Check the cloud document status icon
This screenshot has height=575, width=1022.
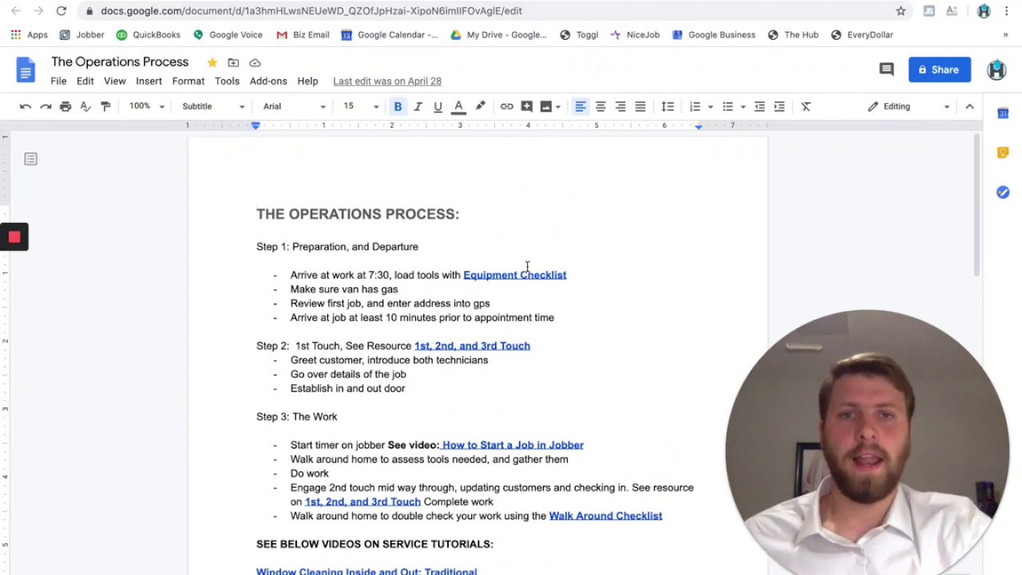click(255, 62)
